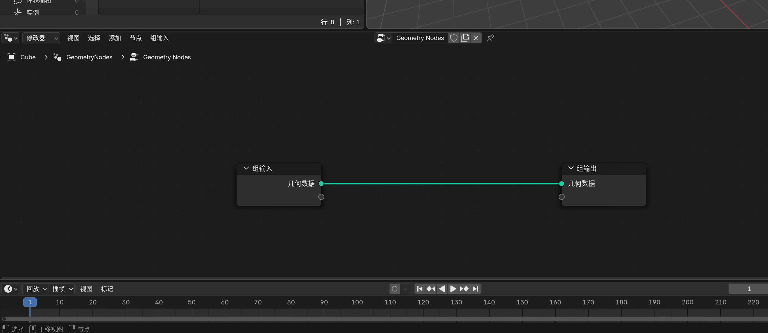Toggle auto keying record button

point(394,289)
